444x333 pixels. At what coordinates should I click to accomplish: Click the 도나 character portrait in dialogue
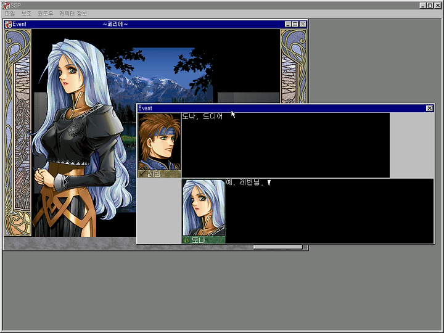[203, 207]
